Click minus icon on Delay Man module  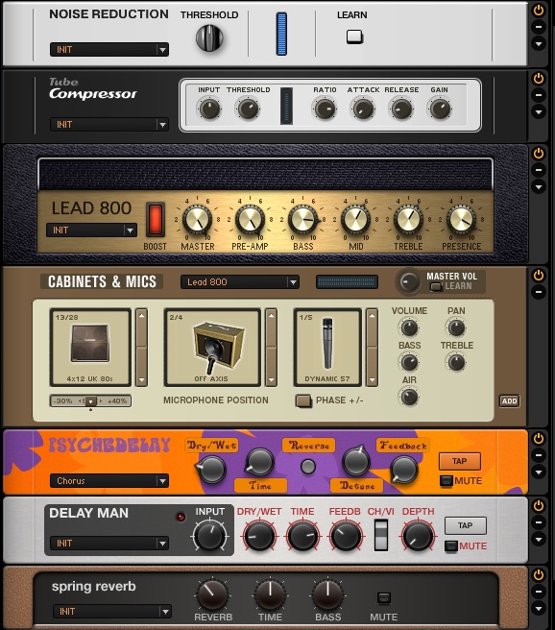(x=539, y=522)
